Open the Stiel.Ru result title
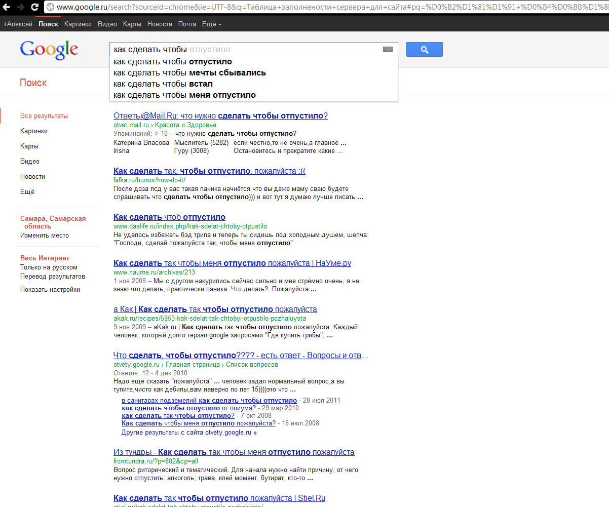This screenshot has height=507, width=609. 219,498
